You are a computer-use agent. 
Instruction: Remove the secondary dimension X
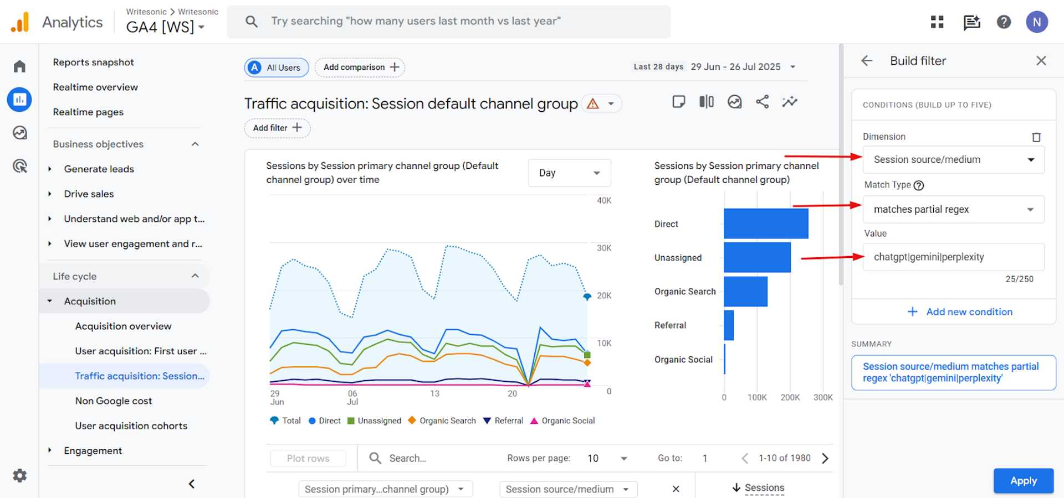pyautogui.click(x=676, y=489)
